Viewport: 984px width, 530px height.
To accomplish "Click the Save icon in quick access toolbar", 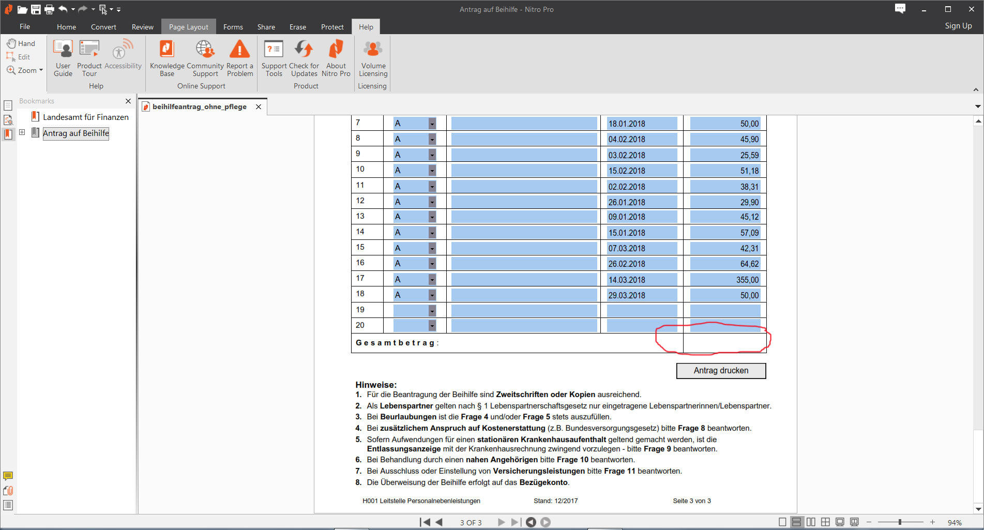I will point(36,9).
